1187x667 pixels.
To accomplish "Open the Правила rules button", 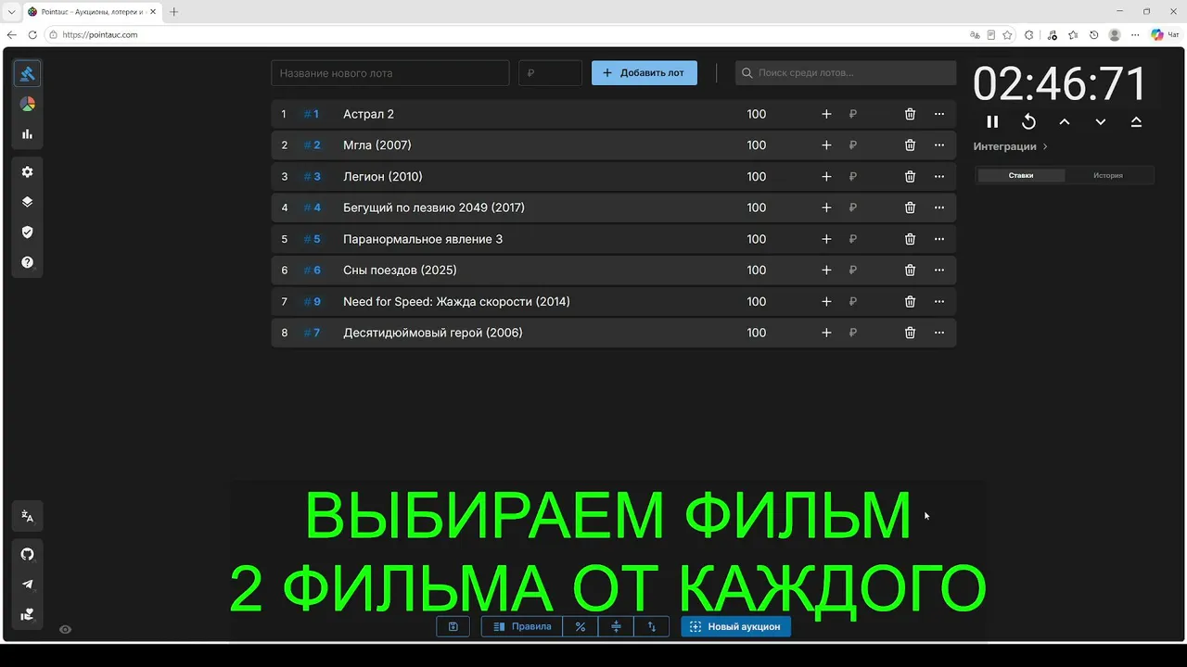I will pyautogui.click(x=522, y=626).
